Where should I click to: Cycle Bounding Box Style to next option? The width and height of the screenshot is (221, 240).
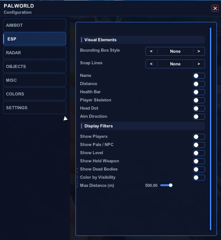pos(199,51)
